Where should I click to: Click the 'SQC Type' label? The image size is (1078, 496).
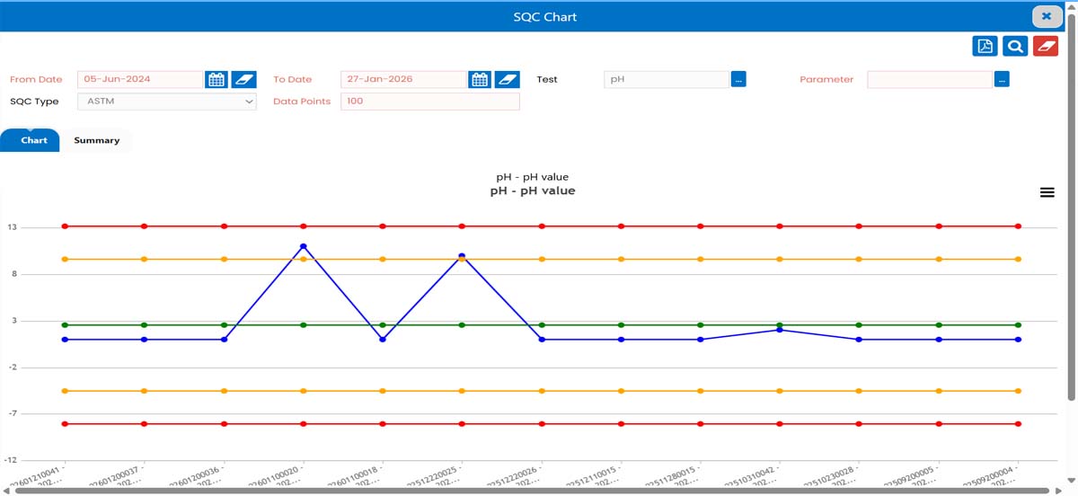click(34, 102)
